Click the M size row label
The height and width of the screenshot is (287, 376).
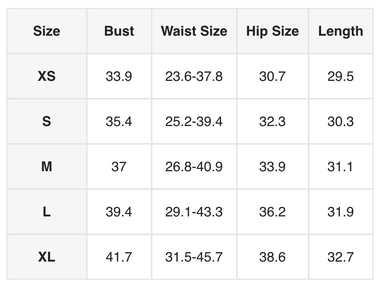click(x=47, y=167)
